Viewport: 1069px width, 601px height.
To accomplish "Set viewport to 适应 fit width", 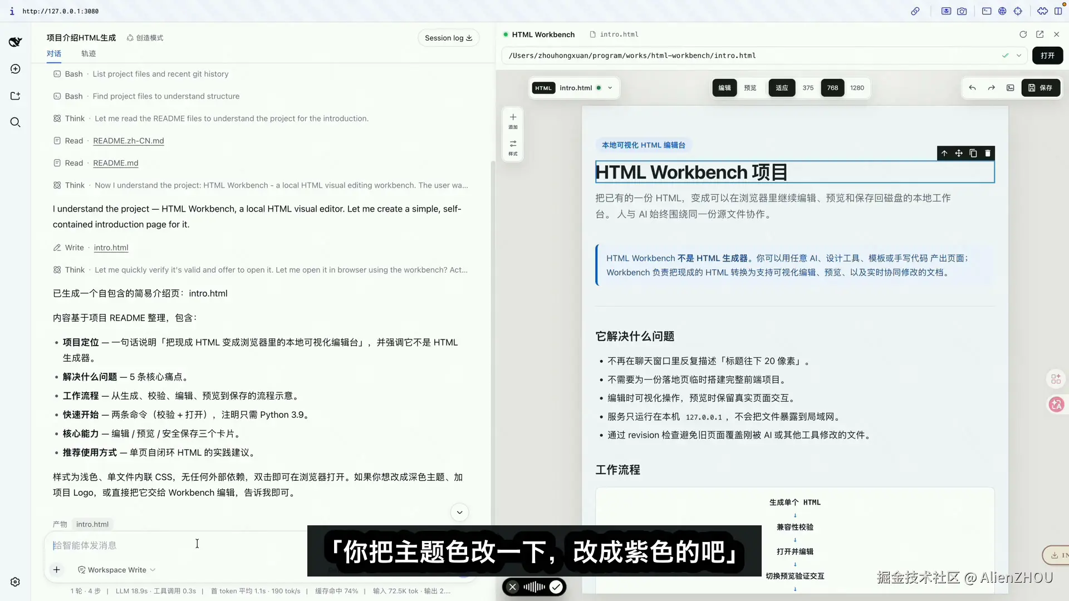I will [x=782, y=88].
